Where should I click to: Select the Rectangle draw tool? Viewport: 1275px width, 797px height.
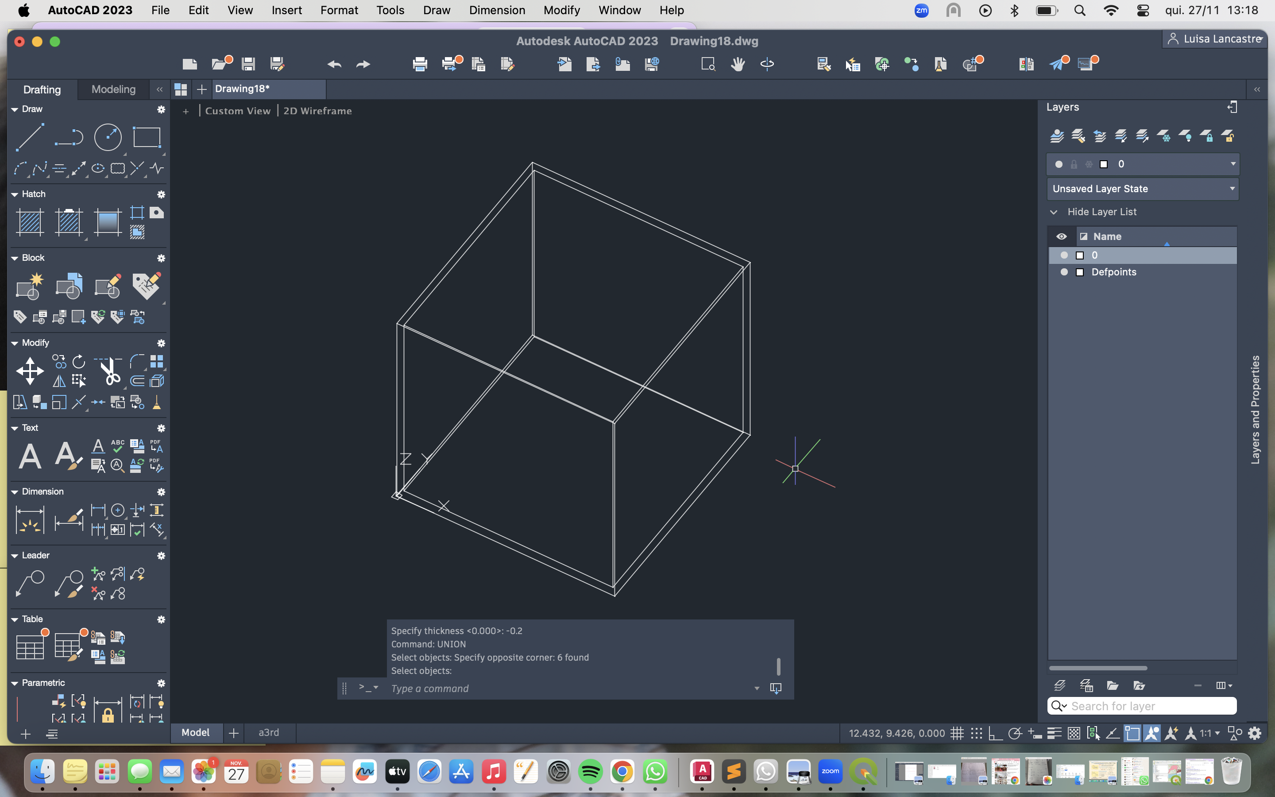(147, 138)
